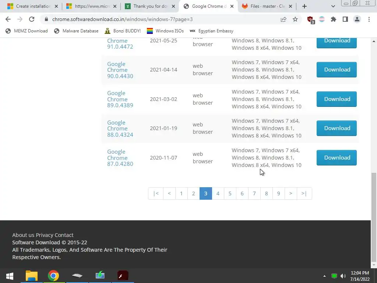This screenshot has height=283, width=377.
Task: Switch to the Create installation tab
Action: [x=33, y=6]
